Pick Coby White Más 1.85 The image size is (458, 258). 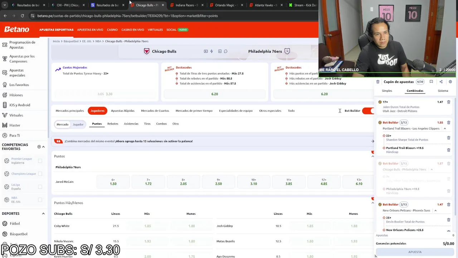click(147, 226)
